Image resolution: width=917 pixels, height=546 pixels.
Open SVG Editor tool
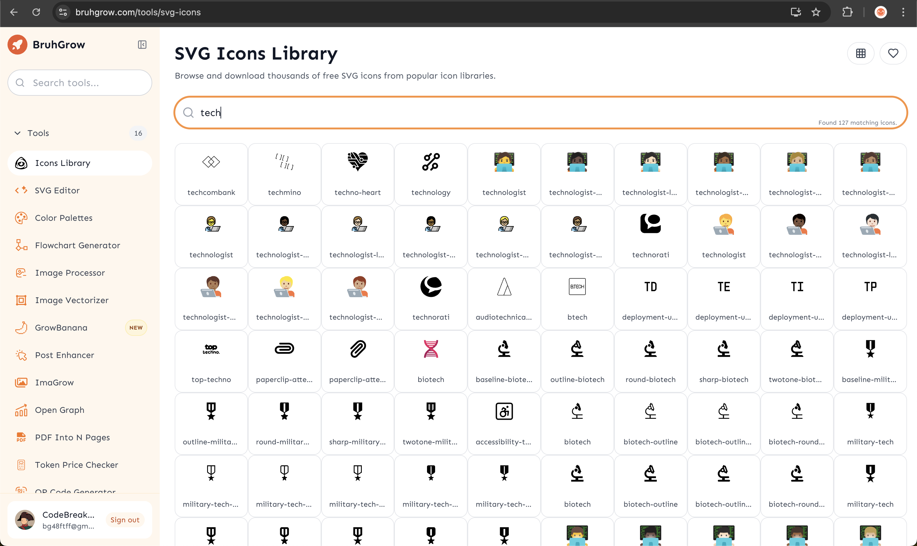pyautogui.click(x=80, y=190)
